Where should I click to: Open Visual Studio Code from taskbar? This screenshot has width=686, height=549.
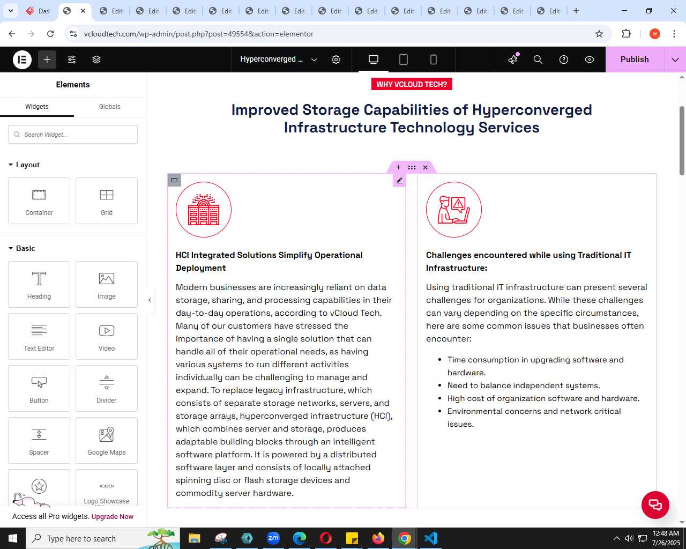431,538
